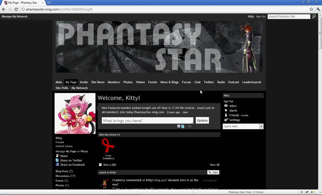Click the Edit button in Latest Activity
This screenshot has width=322, height=195.
click(213, 173)
